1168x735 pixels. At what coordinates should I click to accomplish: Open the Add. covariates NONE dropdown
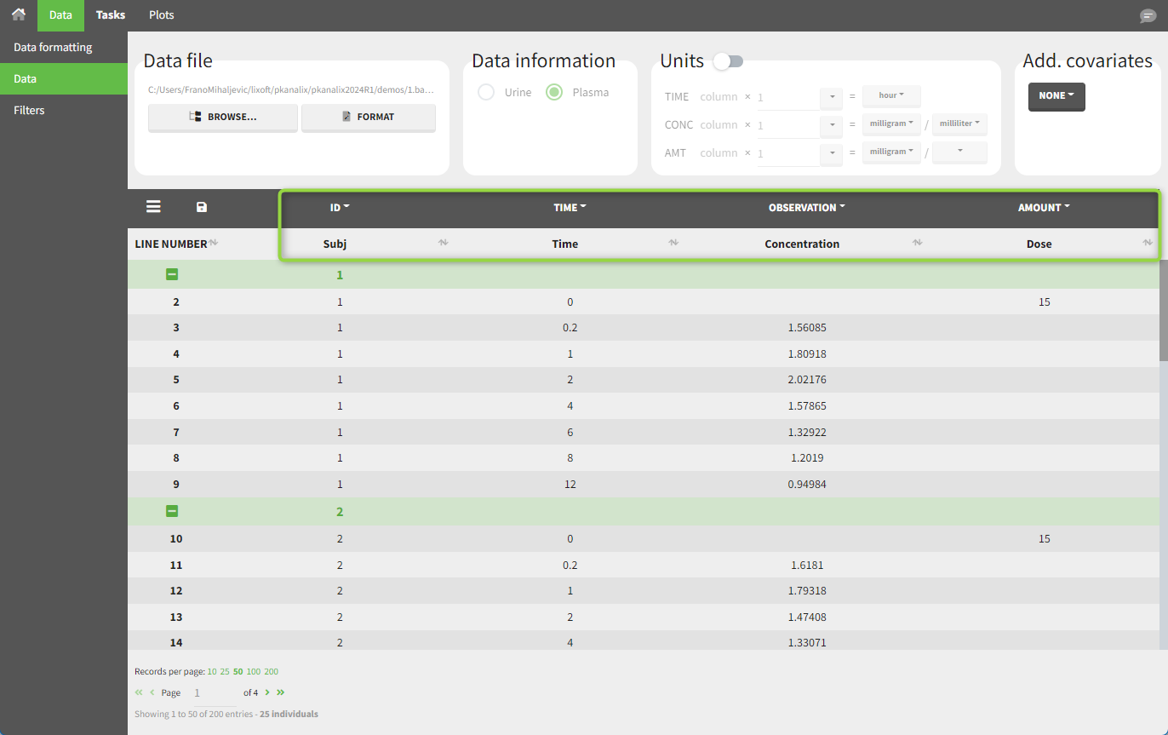coord(1056,96)
